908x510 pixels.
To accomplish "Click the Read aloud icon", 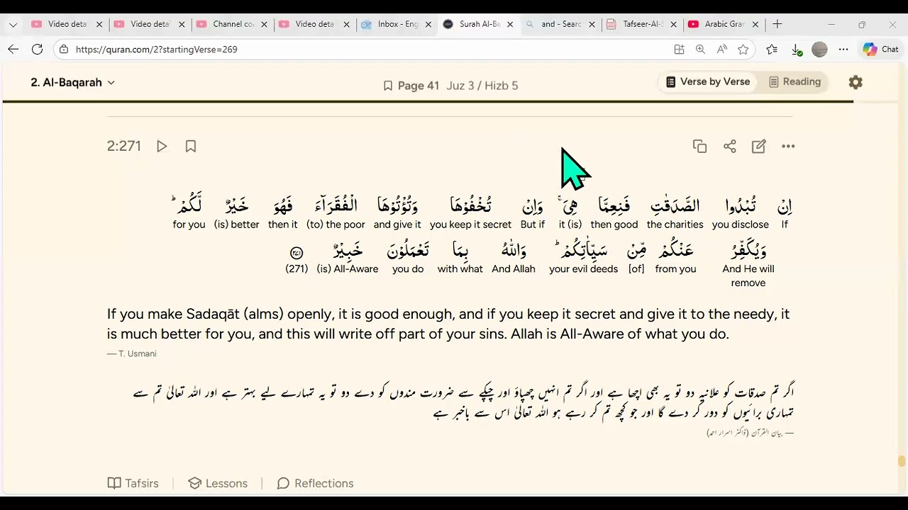I will click(x=721, y=50).
